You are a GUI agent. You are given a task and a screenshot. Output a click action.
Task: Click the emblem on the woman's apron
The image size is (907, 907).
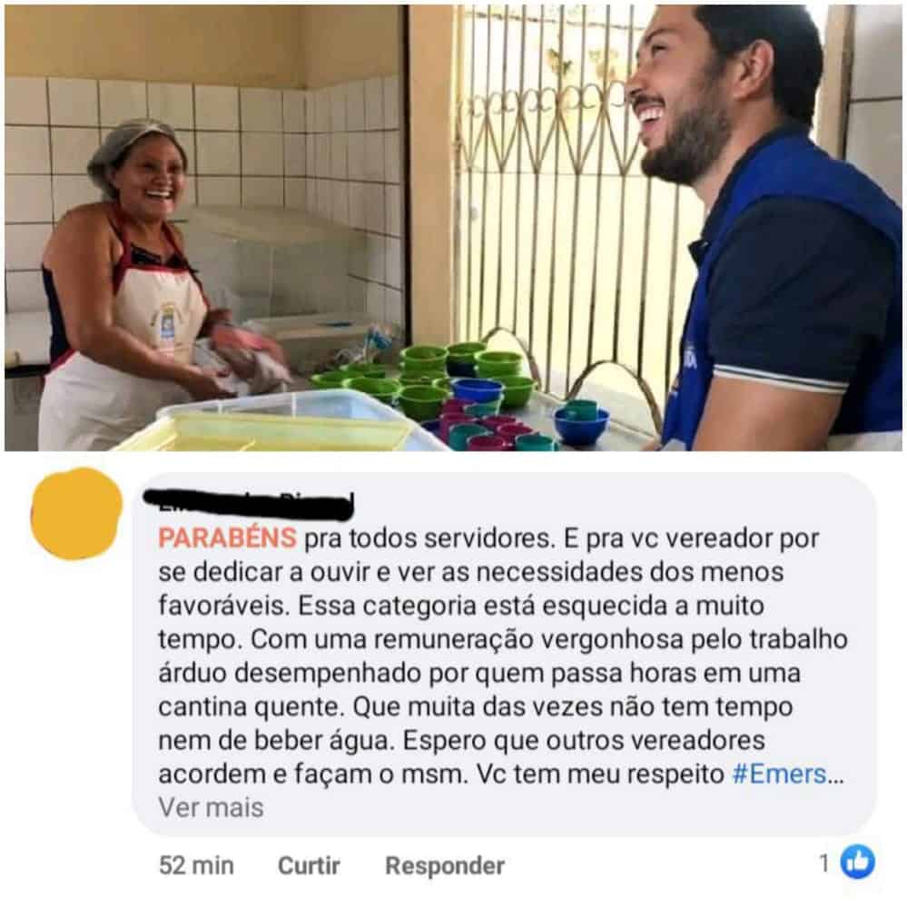click(x=165, y=328)
